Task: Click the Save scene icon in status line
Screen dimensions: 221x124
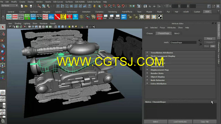Action: click(x=31, y=6)
